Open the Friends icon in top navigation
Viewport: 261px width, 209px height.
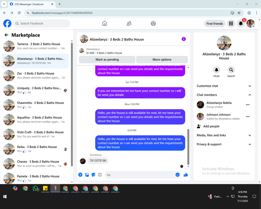[x=129, y=24]
